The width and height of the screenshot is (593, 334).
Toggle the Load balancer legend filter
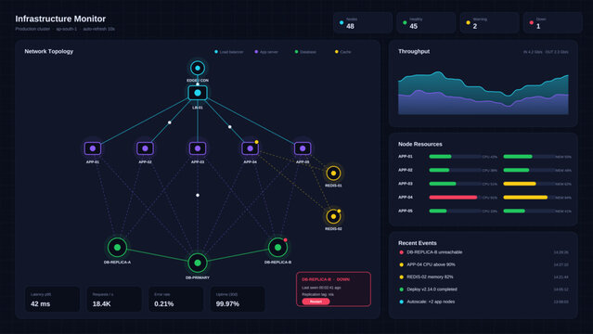229,52
